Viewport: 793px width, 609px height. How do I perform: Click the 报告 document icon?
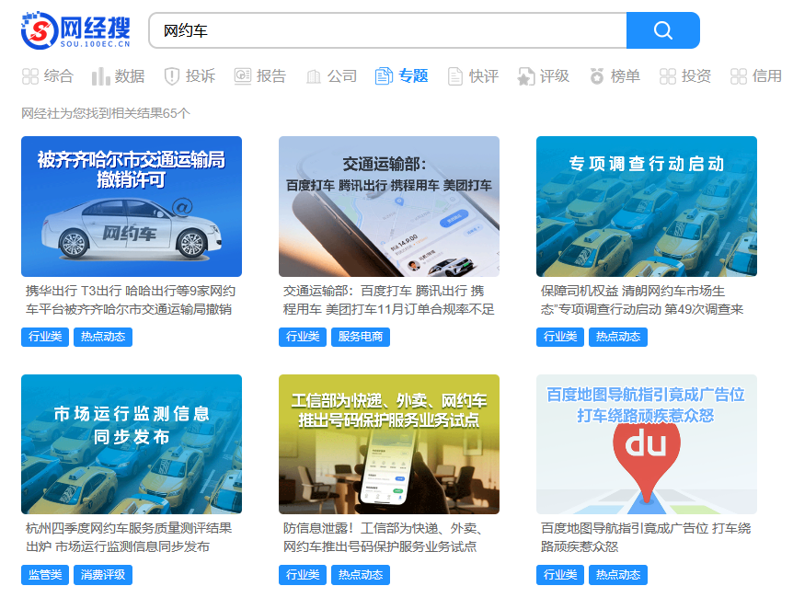point(241,77)
